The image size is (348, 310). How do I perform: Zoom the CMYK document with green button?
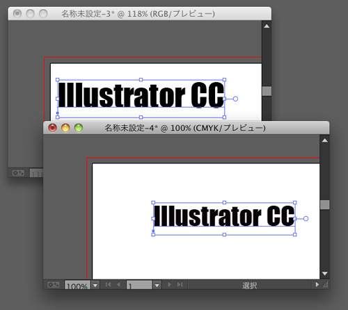tap(79, 128)
